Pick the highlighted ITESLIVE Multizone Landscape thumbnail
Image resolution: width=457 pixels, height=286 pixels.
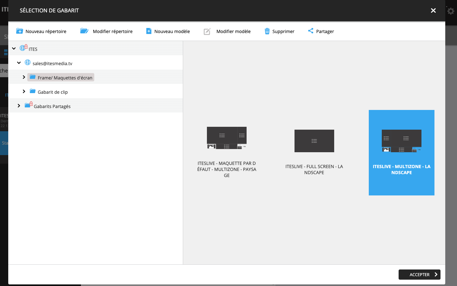tap(401, 141)
